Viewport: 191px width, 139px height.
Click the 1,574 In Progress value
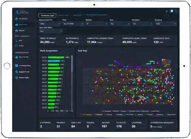click(70, 42)
